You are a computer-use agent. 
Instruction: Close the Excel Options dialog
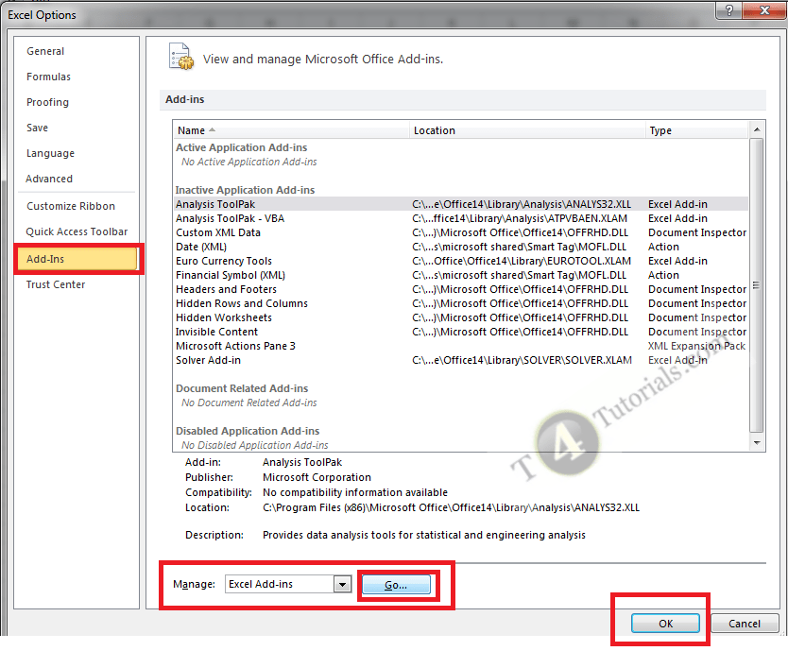coord(763,10)
